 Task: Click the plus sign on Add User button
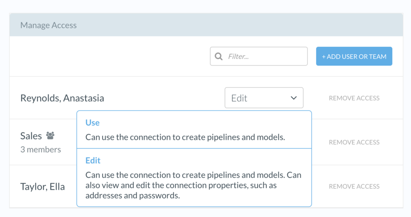(x=324, y=57)
